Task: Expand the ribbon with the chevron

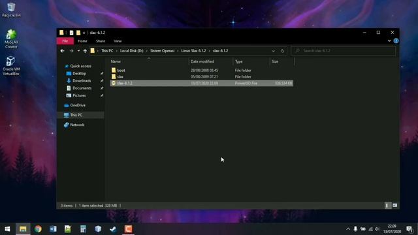Action: tap(389, 40)
